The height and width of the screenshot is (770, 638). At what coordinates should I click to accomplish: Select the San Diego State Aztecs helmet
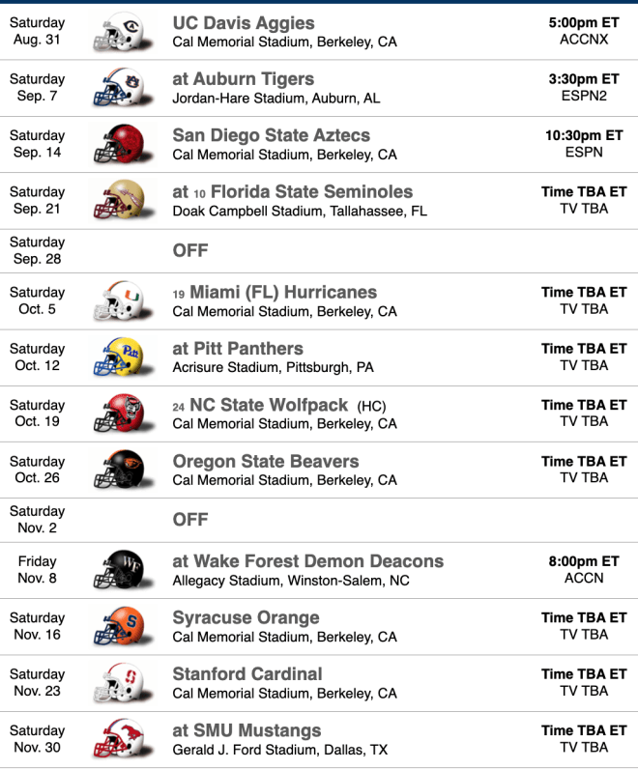point(123,144)
